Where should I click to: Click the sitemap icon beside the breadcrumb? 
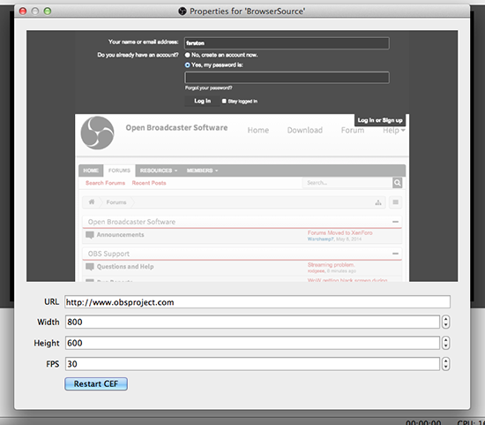(378, 202)
